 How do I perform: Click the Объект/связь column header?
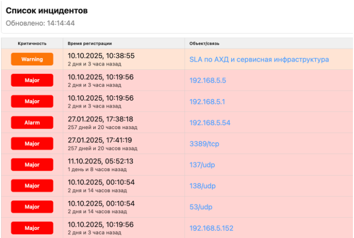pyautogui.click(x=204, y=44)
